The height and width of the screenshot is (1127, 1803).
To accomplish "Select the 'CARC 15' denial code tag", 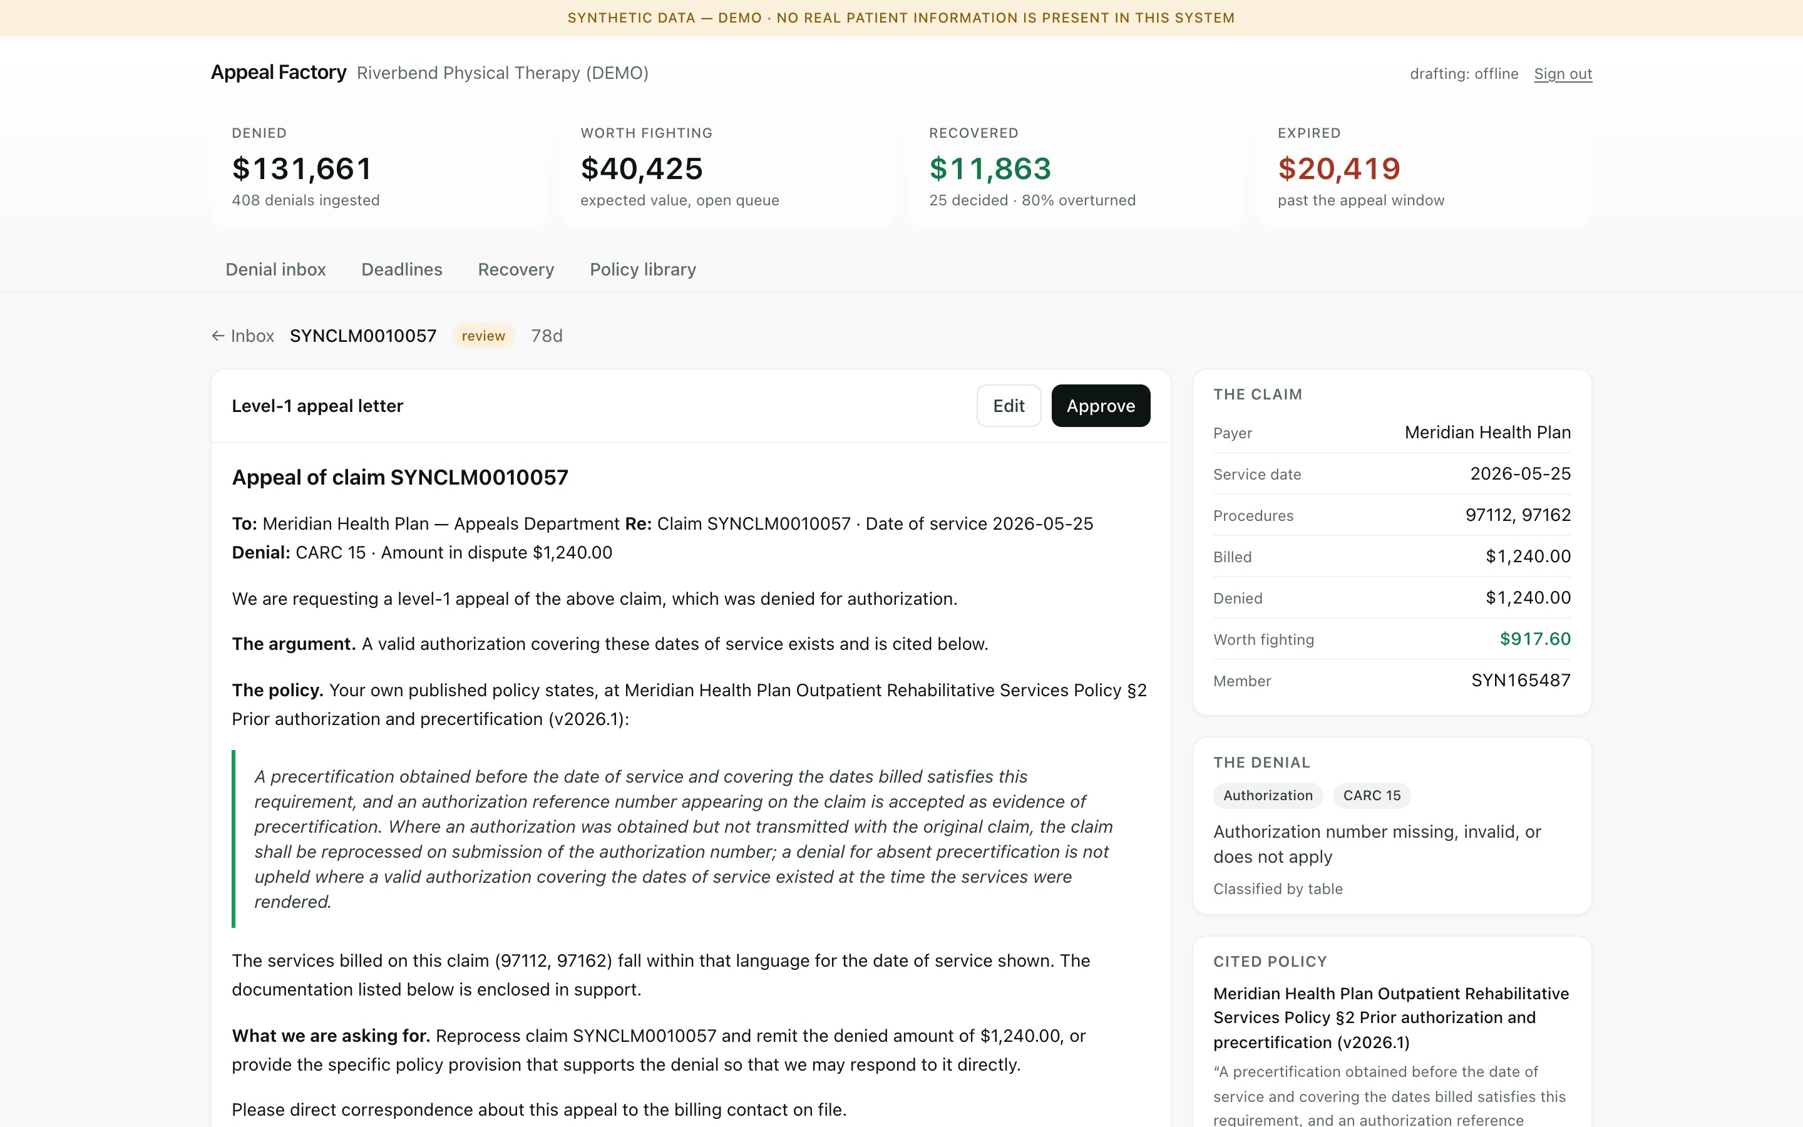I will (1372, 795).
